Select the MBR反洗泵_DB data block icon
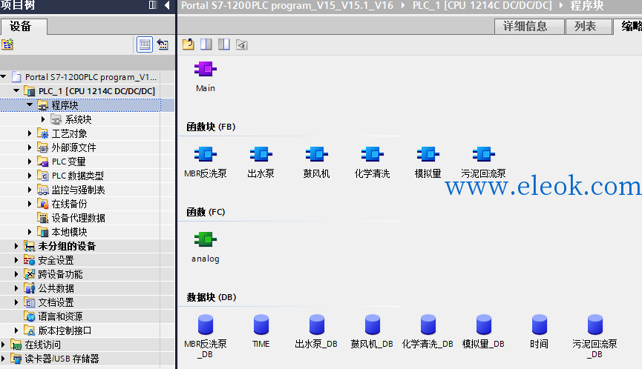Image resolution: width=642 pixels, height=369 pixels. click(x=205, y=325)
